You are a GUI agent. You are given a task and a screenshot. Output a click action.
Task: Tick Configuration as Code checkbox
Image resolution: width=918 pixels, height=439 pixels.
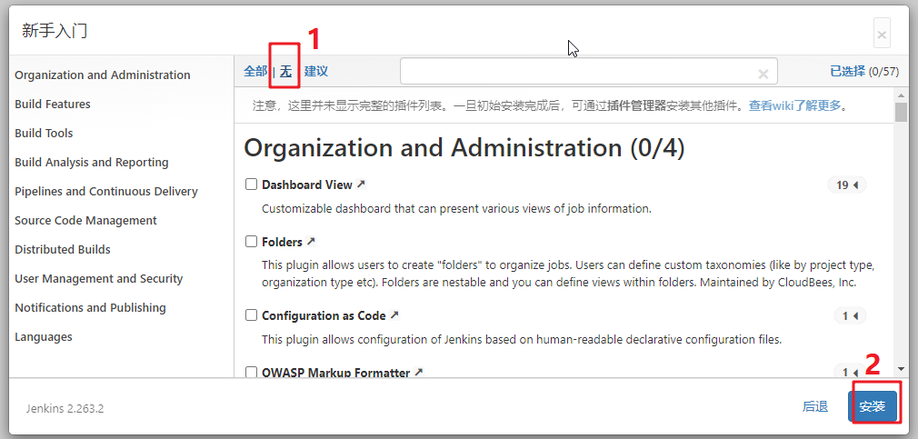click(251, 314)
